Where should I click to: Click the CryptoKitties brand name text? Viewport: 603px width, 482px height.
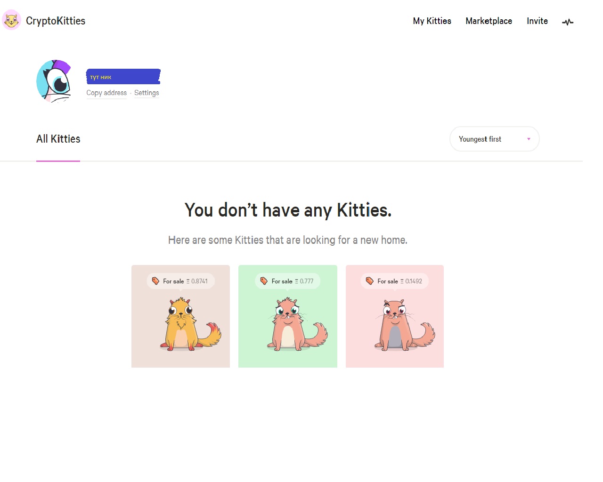(x=56, y=21)
